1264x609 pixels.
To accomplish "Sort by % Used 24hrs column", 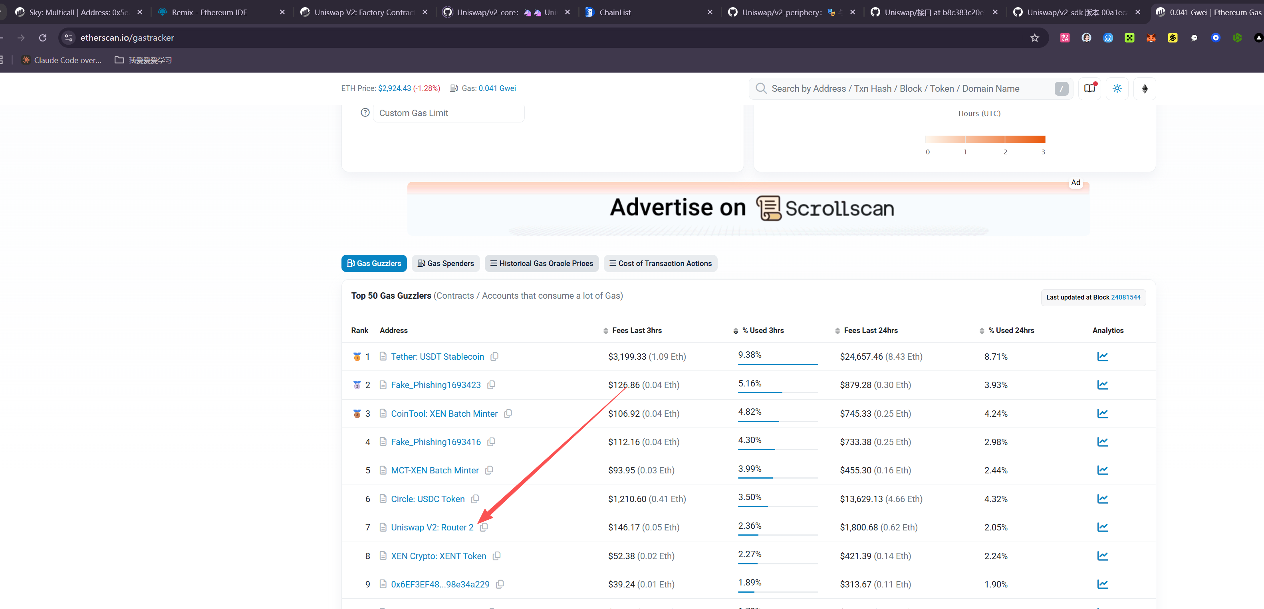I will pyautogui.click(x=1011, y=331).
